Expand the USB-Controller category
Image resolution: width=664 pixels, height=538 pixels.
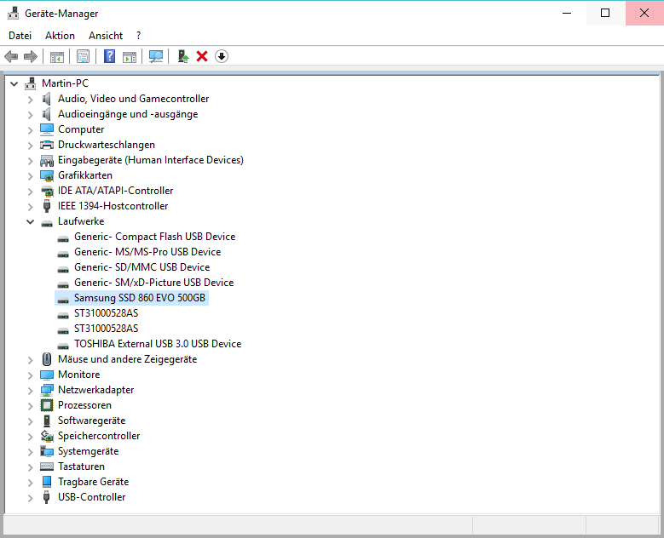(30, 498)
